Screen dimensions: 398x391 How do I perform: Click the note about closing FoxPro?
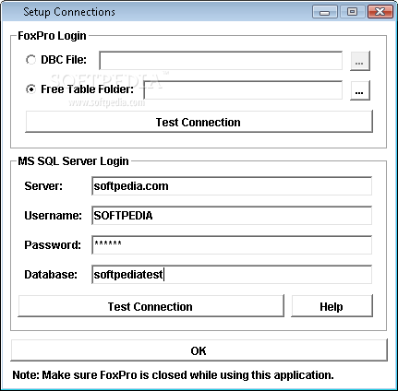(x=173, y=375)
